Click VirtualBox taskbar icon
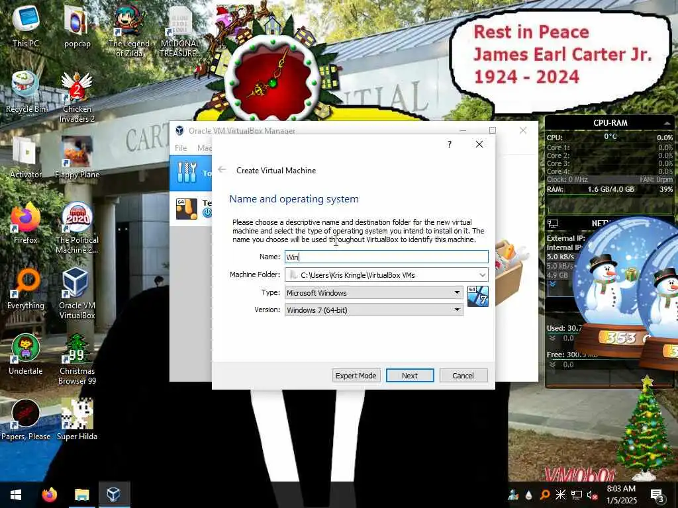This screenshot has height=508, width=678. click(114, 495)
